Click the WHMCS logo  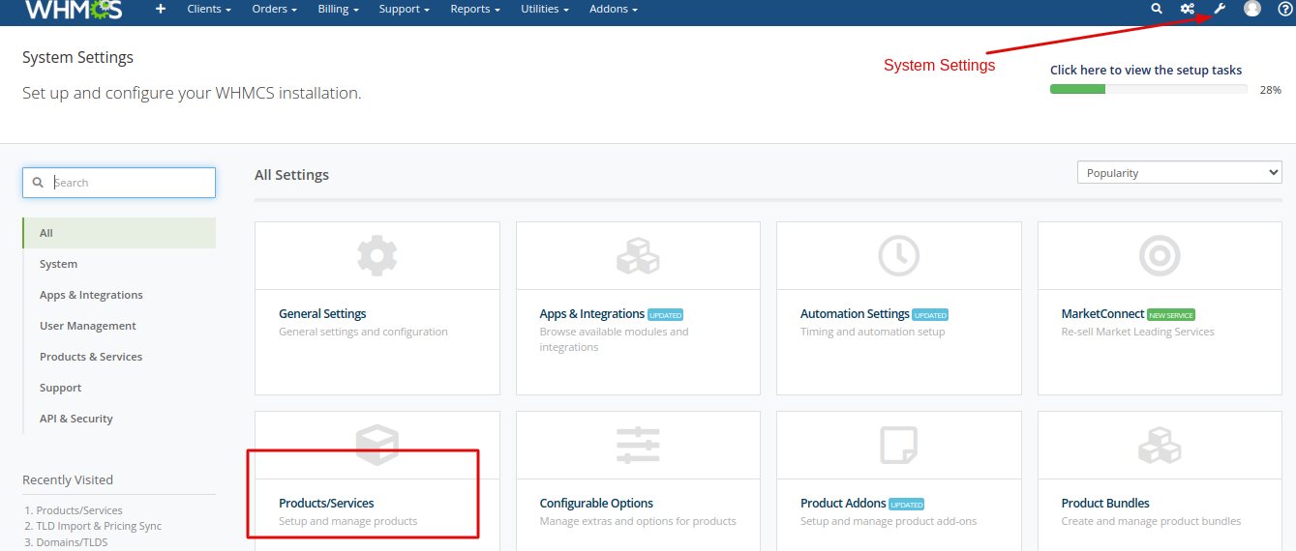point(73,10)
